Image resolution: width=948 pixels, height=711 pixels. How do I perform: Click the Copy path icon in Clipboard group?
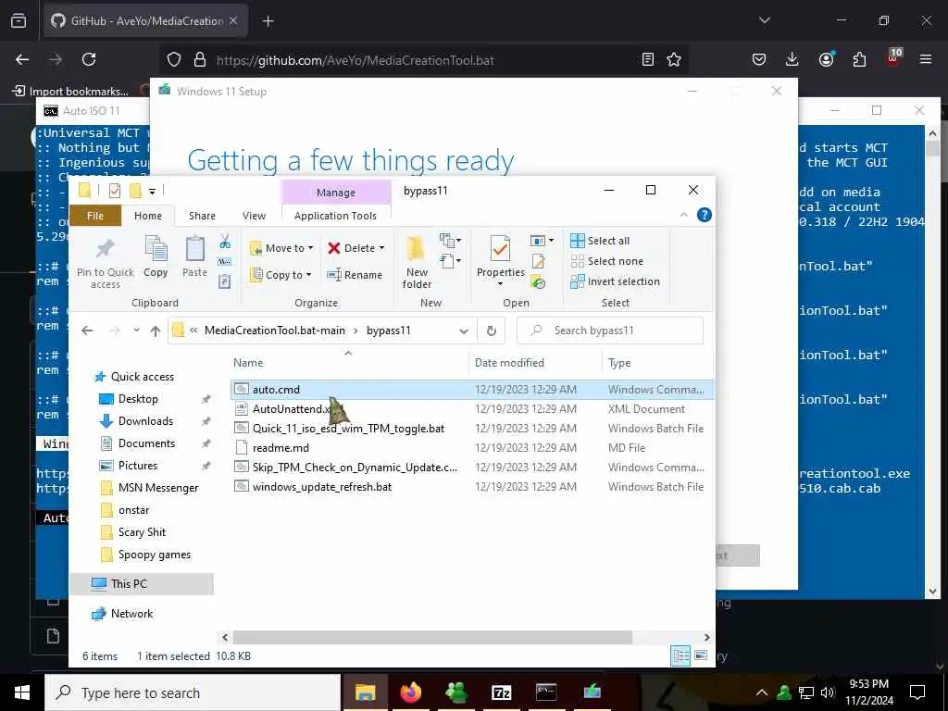[x=225, y=262]
